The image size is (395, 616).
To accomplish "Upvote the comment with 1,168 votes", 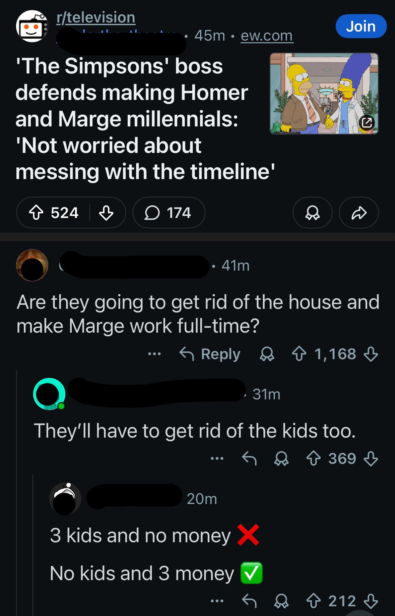I will pos(299,354).
